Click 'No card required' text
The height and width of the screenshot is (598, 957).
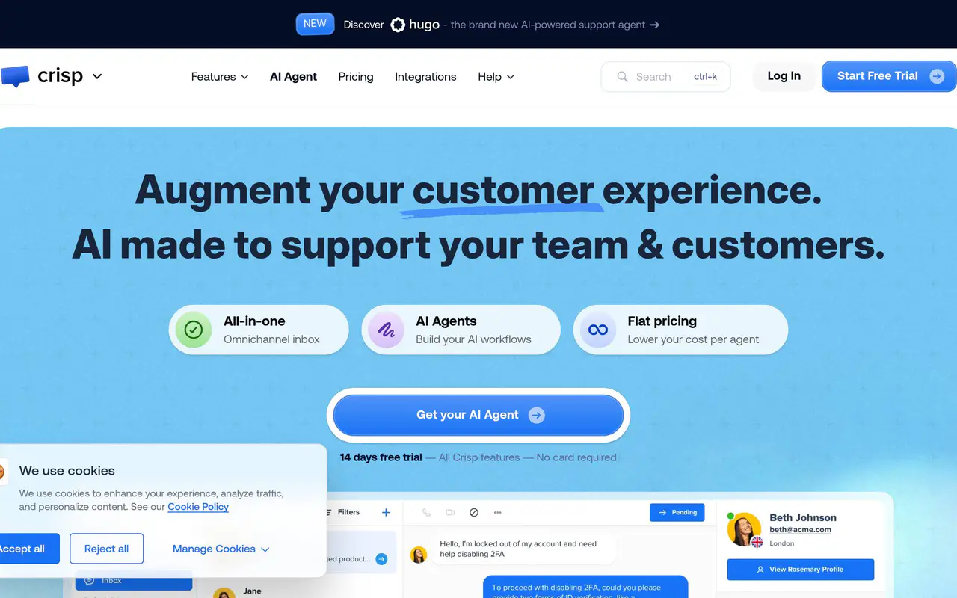(x=576, y=457)
